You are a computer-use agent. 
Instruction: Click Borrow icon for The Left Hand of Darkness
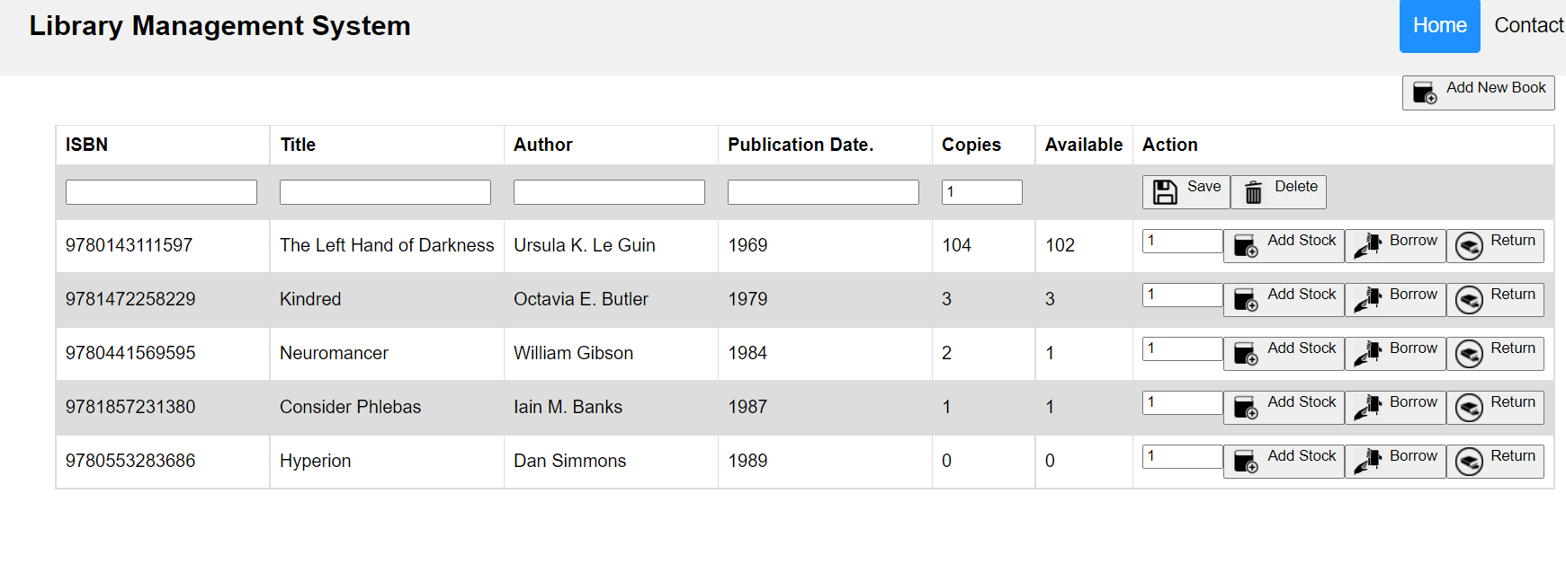(x=1367, y=246)
